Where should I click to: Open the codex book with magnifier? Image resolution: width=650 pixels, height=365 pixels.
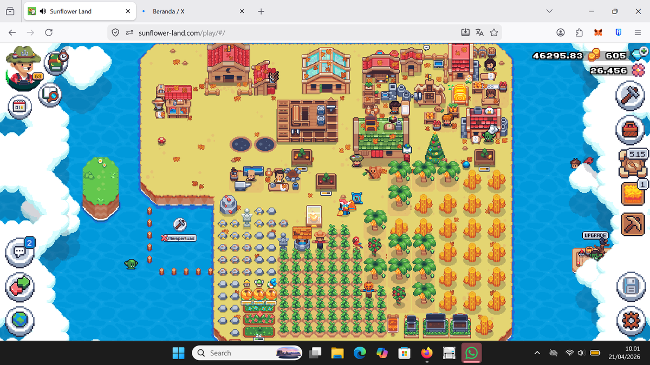click(x=49, y=95)
